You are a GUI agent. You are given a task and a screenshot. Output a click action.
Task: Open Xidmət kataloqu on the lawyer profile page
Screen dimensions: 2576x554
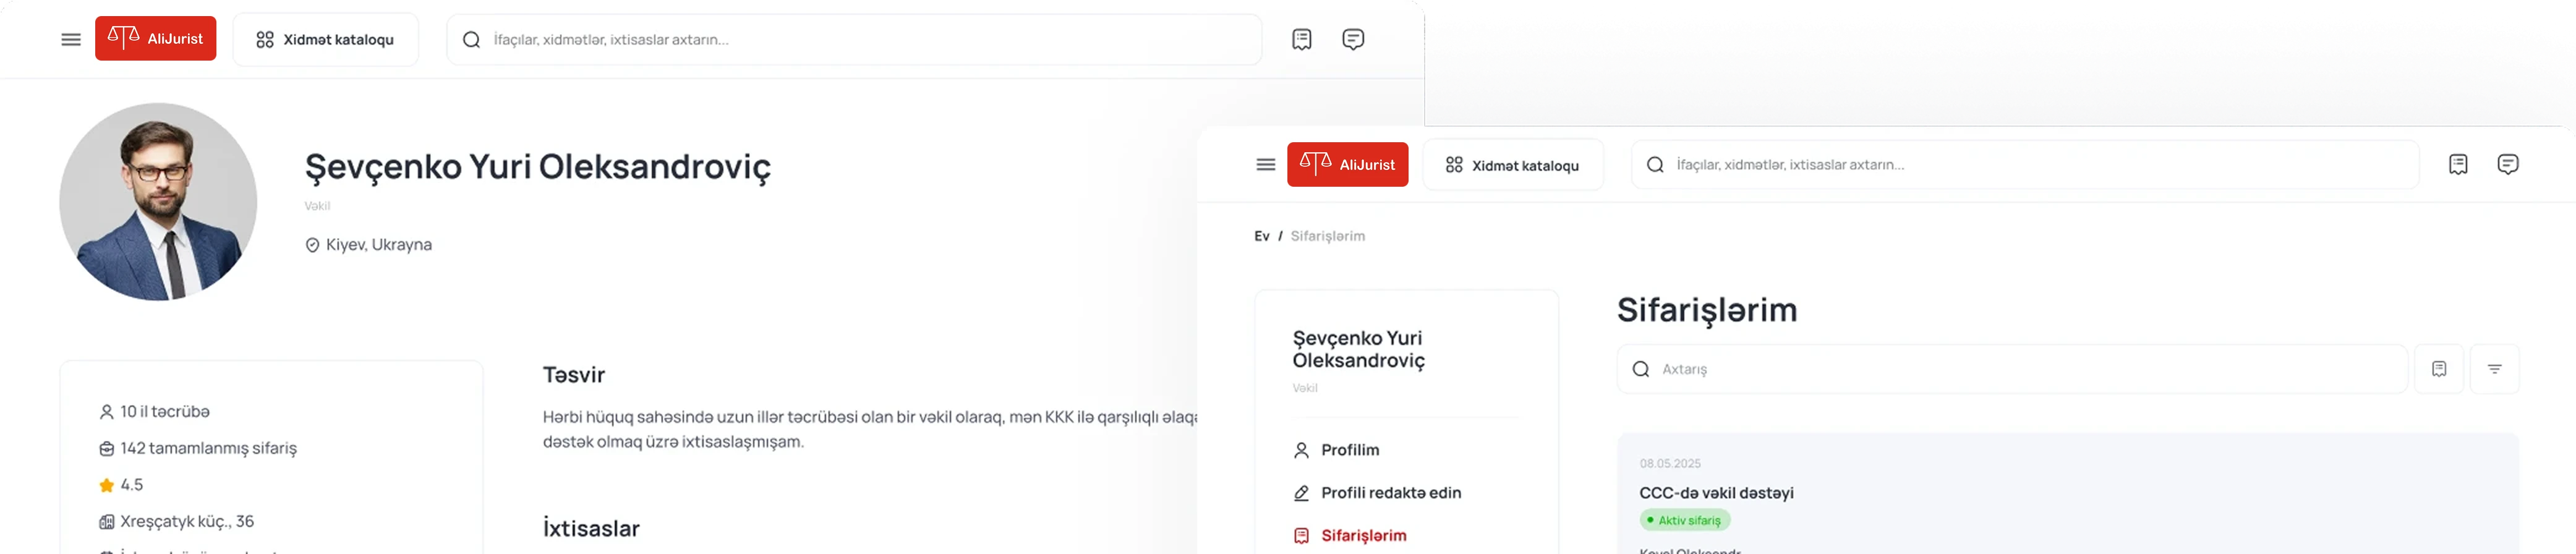[325, 40]
